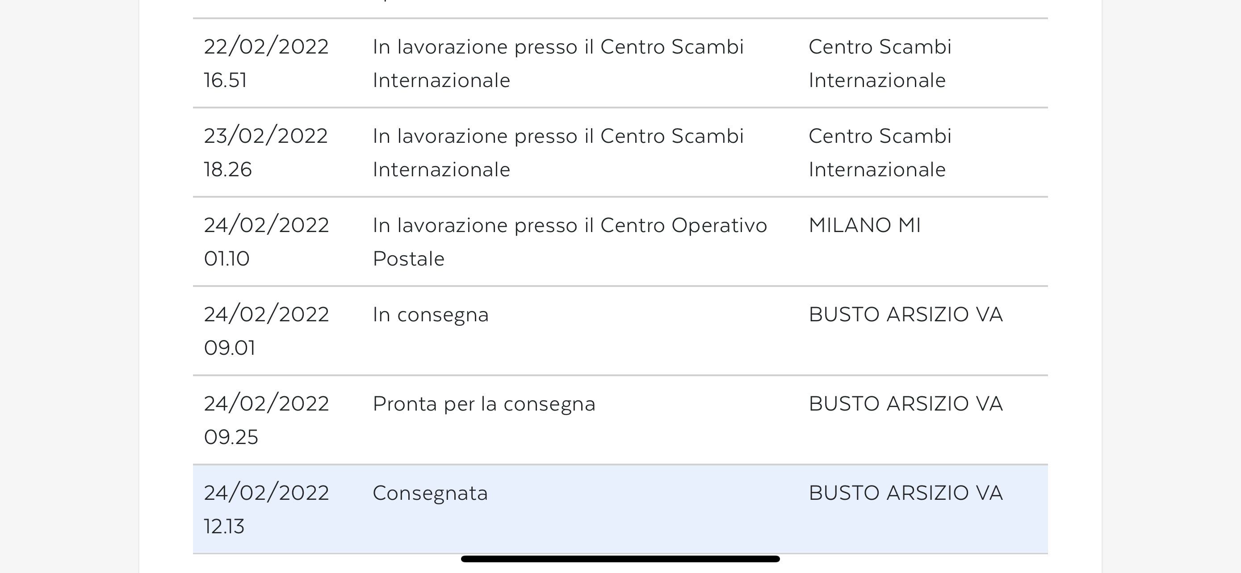The image size is (1241, 573).
Task: Select the 12.13 delivery timestamp
Action: [x=224, y=526]
